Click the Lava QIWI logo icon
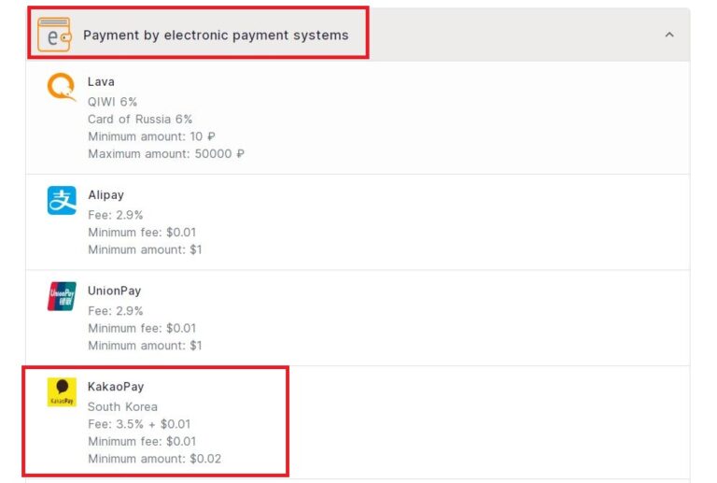The image size is (717, 483). pyautogui.click(x=62, y=87)
